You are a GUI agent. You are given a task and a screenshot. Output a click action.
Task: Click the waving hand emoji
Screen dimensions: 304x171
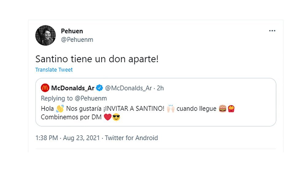tap(60, 108)
